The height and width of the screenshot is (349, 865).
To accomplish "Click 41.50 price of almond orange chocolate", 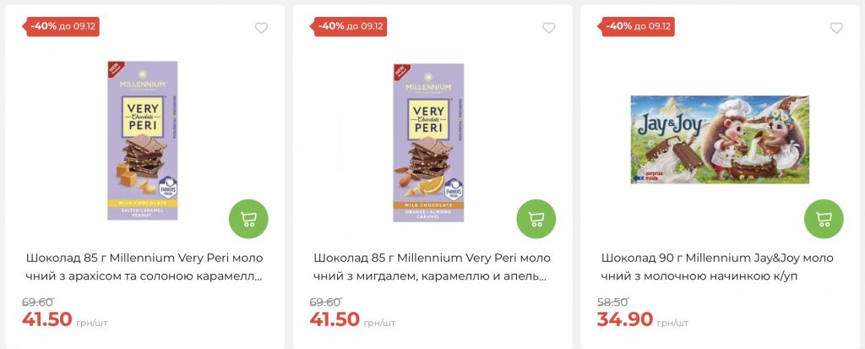I will click(x=336, y=319).
